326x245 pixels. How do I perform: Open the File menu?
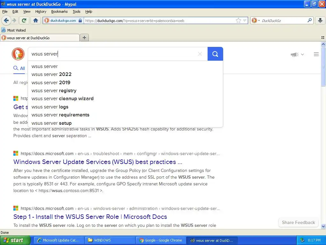tap(5, 11)
